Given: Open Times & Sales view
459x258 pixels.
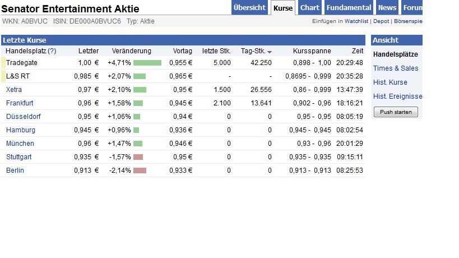Looking at the screenshot, I should pyautogui.click(x=396, y=68).
